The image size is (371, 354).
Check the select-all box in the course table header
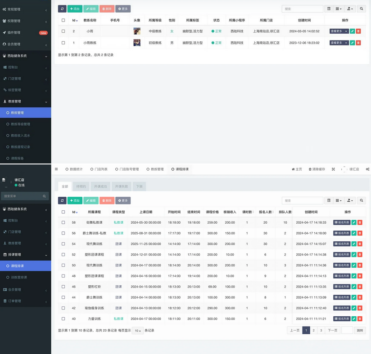coord(63,212)
